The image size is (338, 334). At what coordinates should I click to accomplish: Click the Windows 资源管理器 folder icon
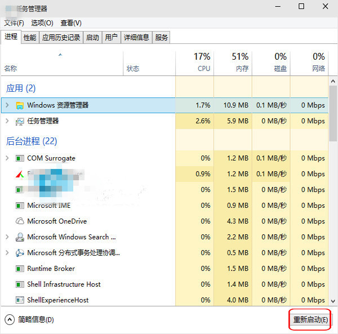click(20, 105)
